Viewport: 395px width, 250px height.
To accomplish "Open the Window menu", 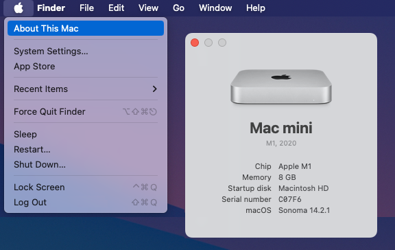I will pos(215,8).
